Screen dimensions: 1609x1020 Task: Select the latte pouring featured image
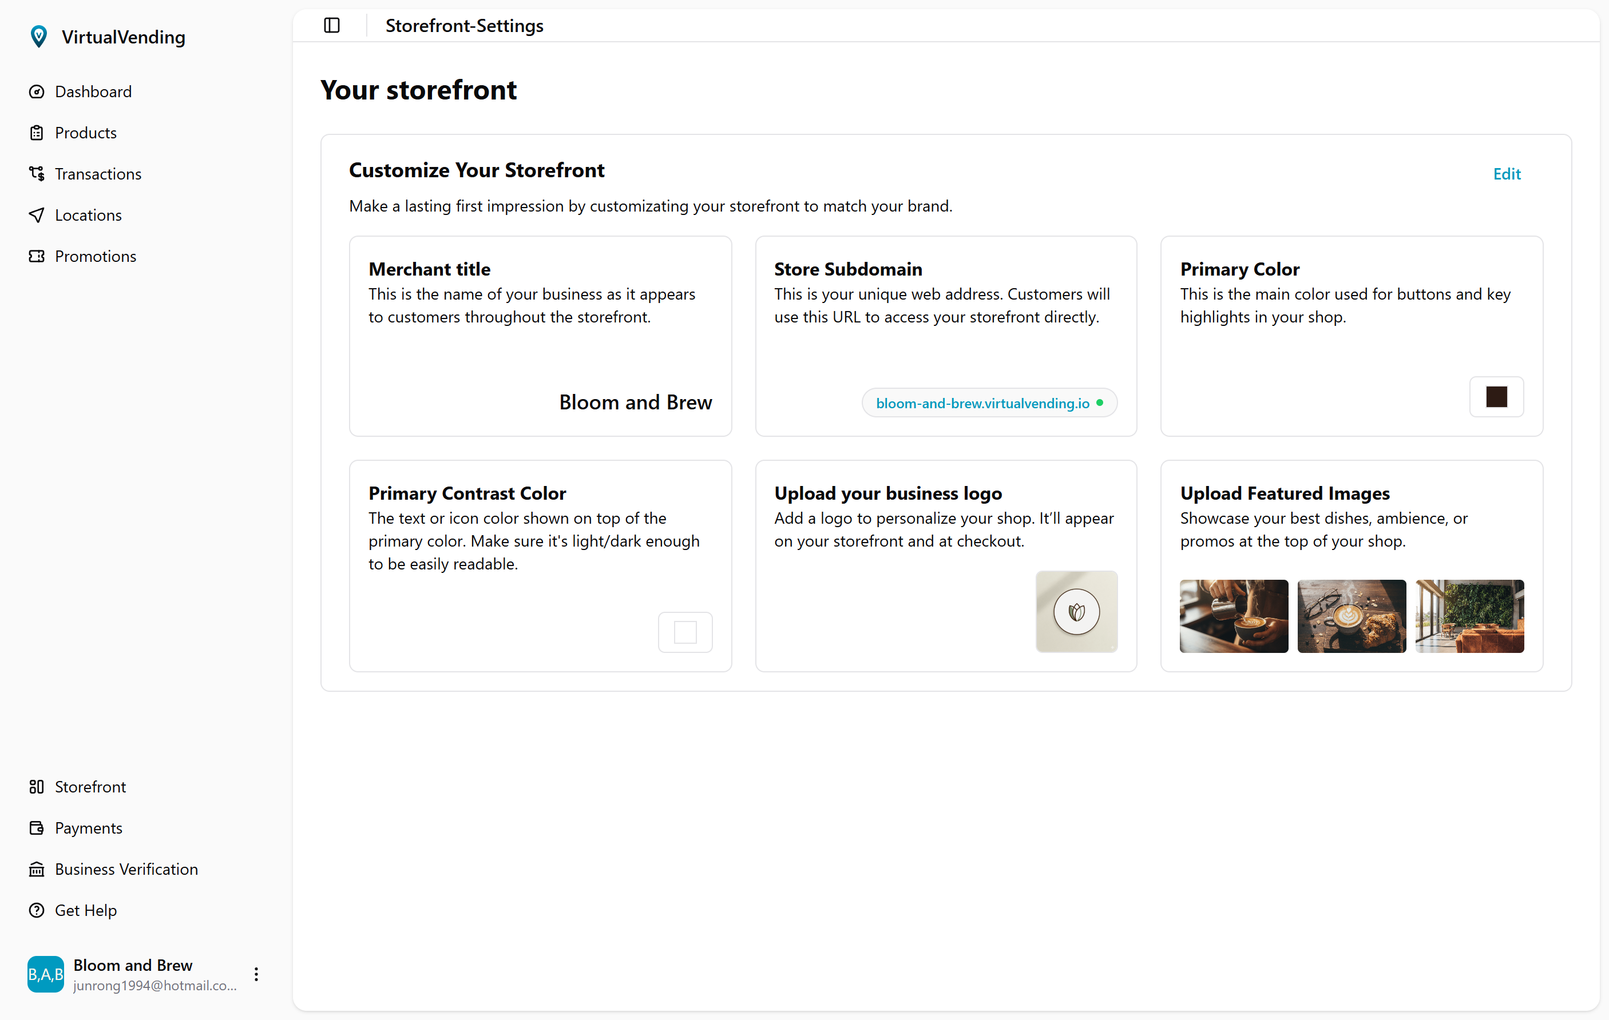(1234, 615)
